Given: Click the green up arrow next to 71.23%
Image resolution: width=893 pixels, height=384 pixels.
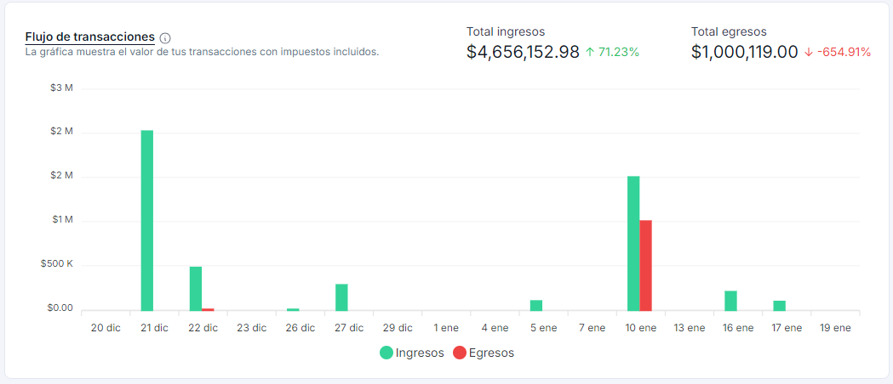Looking at the screenshot, I should [x=590, y=53].
